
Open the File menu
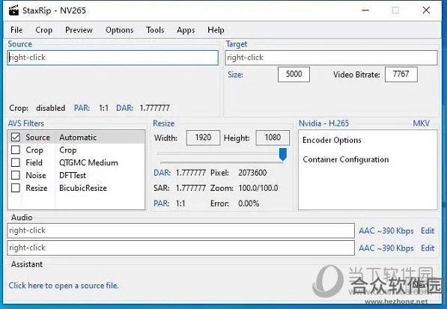tap(16, 30)
